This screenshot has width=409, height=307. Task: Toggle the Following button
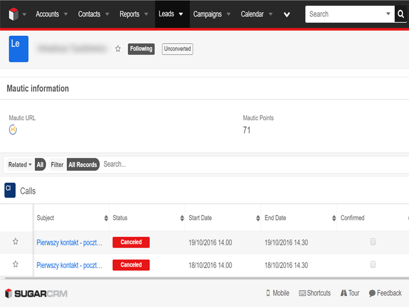point(141,49)
